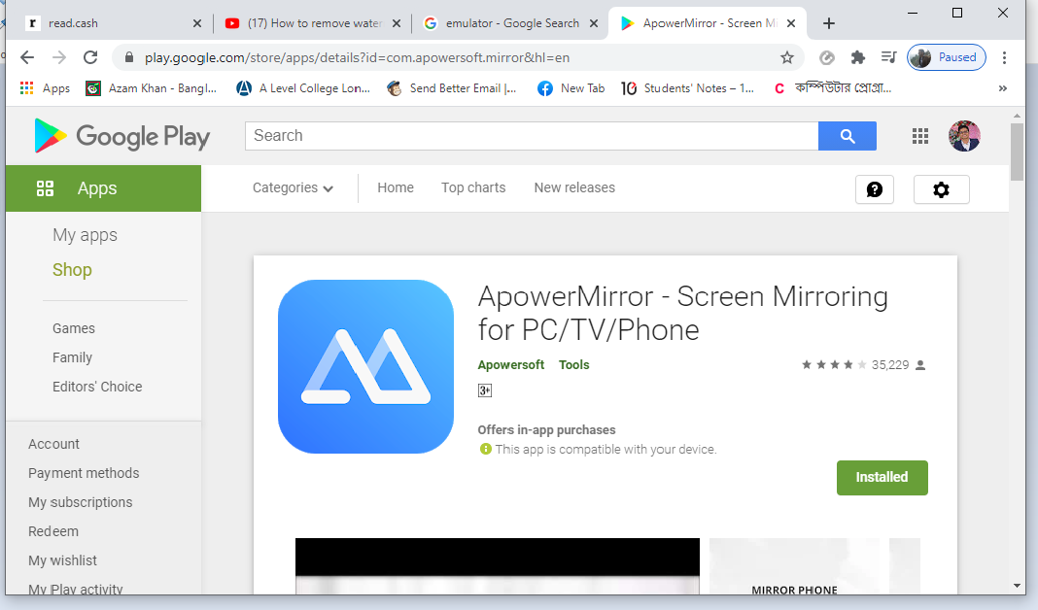This screenshot has height=610, width=1038.
Task: Open My subscriptions
Action: (80, 502)
